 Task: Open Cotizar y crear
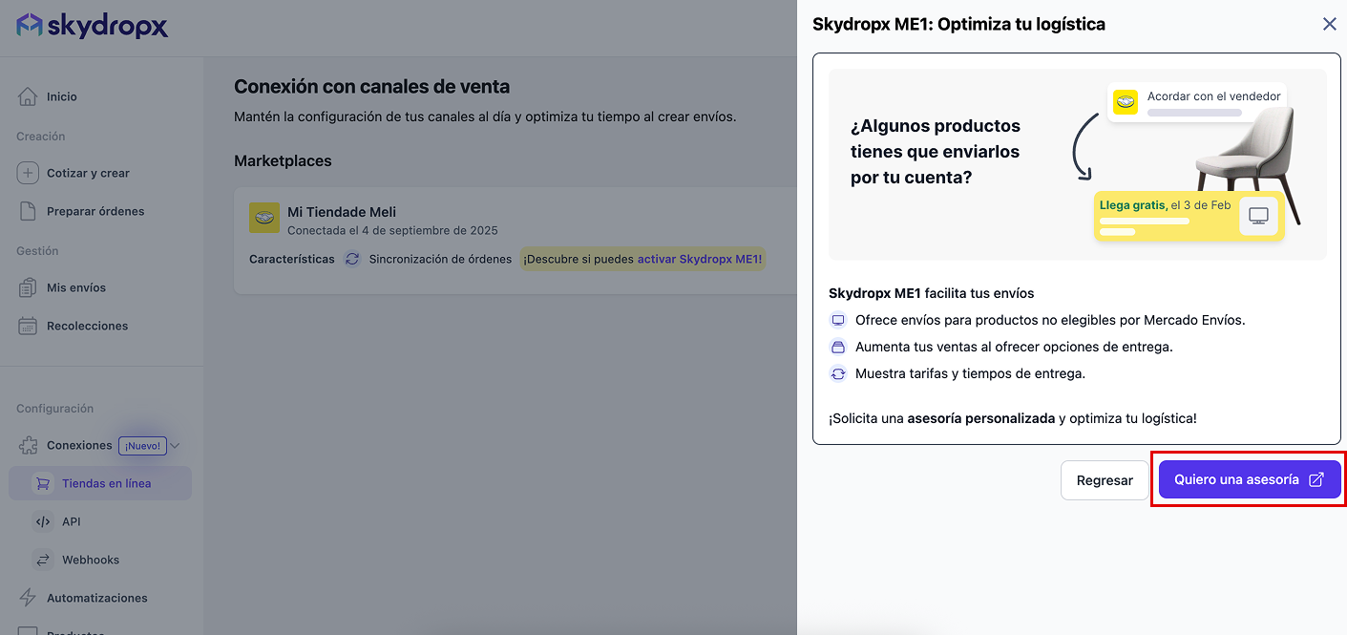click(88, 173)
